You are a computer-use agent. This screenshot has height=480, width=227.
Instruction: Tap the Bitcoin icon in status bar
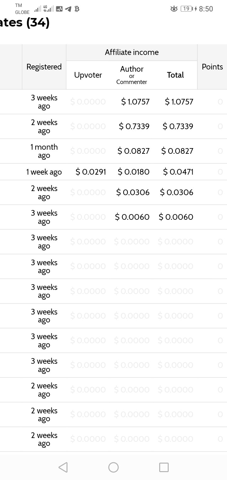point(77,9)
